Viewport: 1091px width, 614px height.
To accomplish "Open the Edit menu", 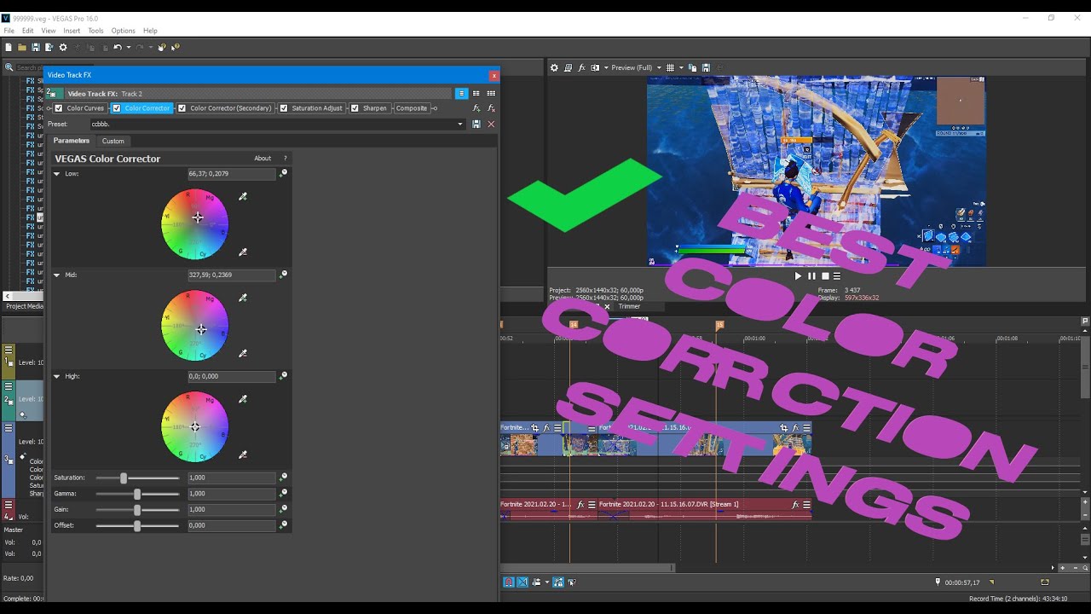I will point(28,31).
